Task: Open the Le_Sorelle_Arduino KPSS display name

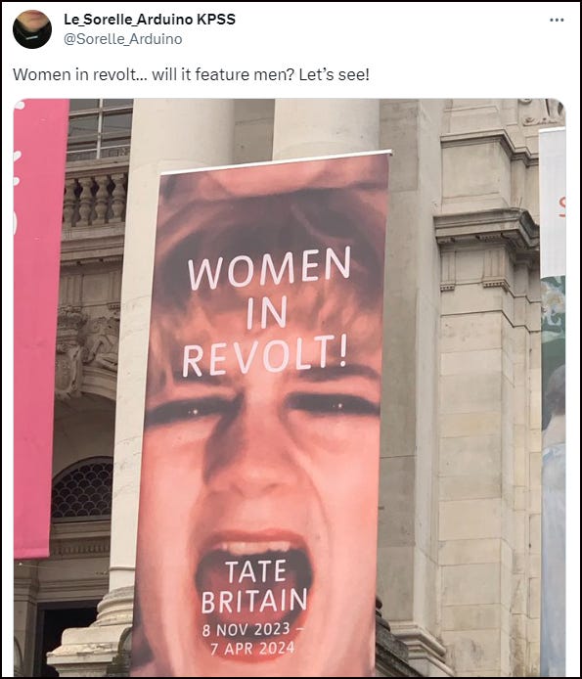Action: [x=150, y=20]
